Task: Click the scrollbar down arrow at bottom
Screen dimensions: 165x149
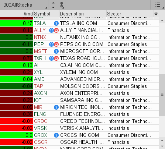Action: (162, 146)
